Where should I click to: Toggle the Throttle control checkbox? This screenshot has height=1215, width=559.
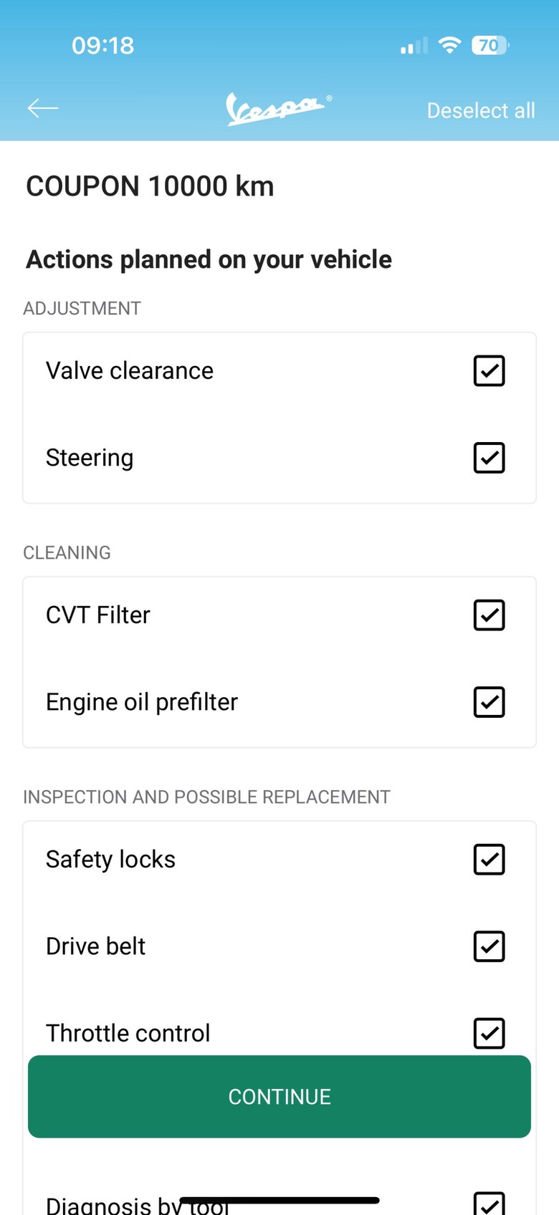pos(489,1033)
